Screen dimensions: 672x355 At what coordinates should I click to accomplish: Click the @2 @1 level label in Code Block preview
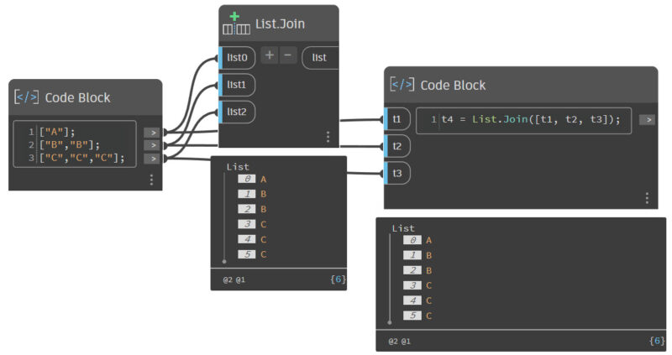click(400, 342)
